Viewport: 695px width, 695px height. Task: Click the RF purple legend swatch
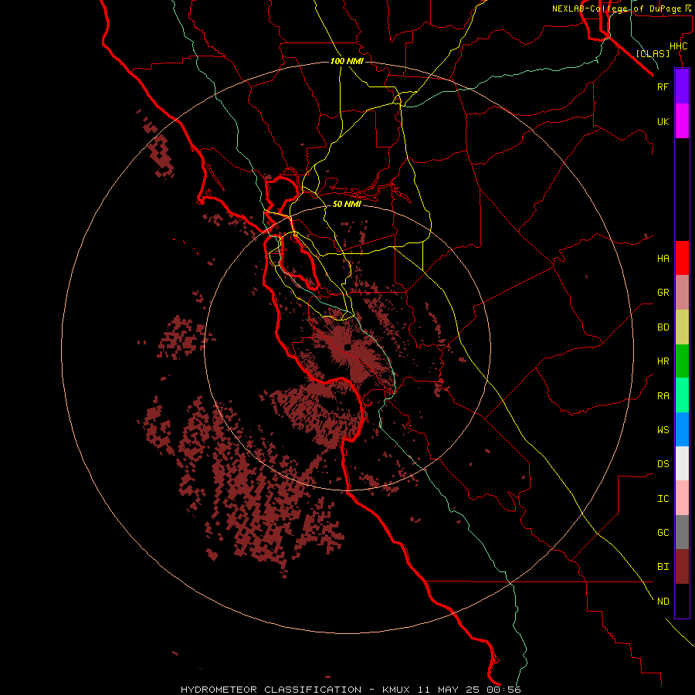[x=682, y=86]
